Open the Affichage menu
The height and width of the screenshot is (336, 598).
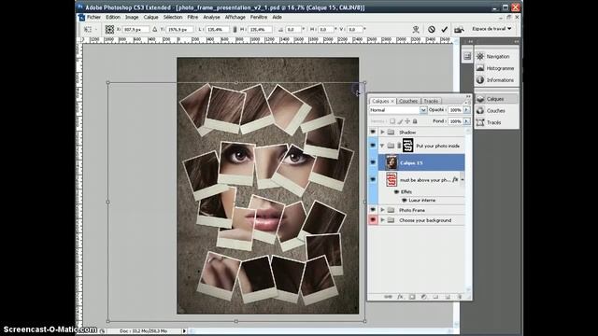tap(235, 17)
